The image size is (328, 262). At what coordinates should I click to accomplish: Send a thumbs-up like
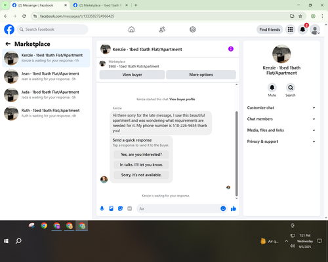tap(234, 209)
